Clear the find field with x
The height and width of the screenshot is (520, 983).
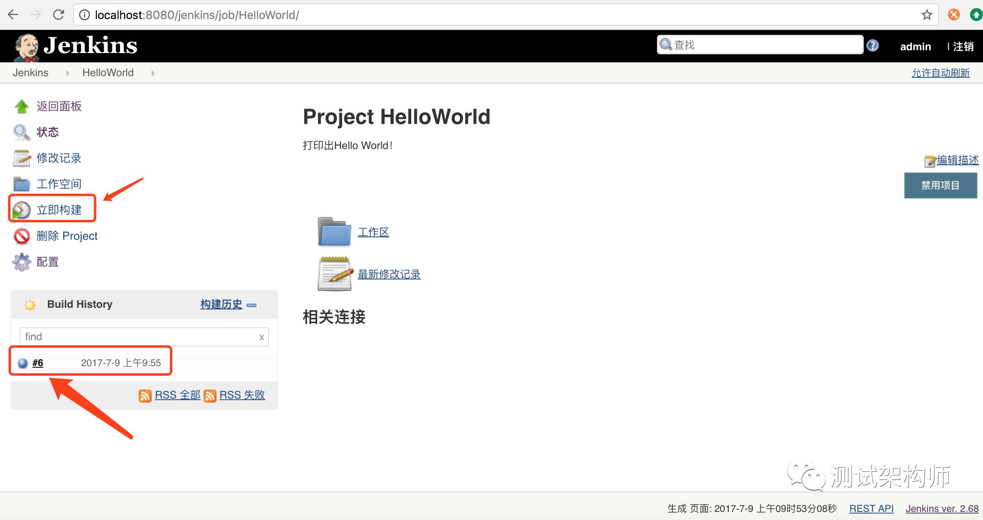pyautogui.click(x=262, y=337)
